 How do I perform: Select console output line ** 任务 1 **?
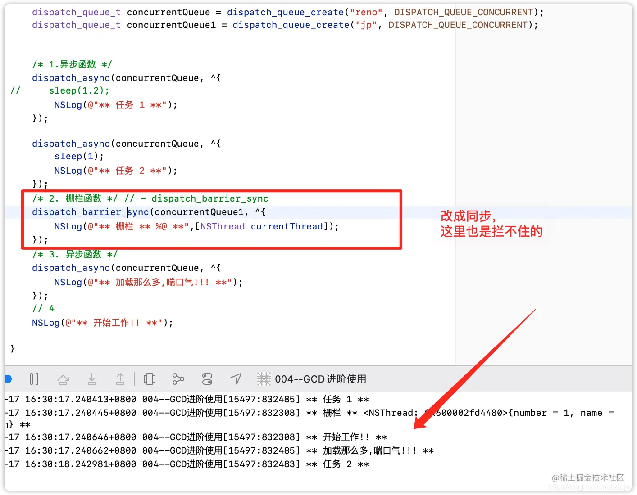click(187, 399)
